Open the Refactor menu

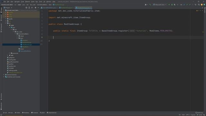point(28,2)
